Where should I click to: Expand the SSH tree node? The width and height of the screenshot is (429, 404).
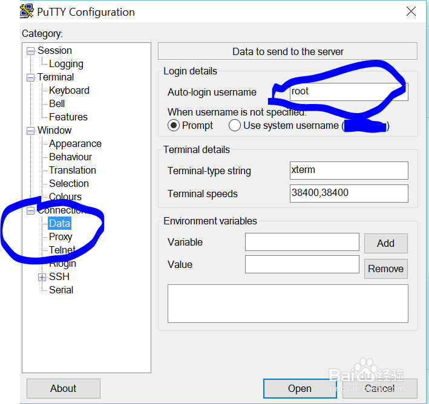click(x=42, y=277)
